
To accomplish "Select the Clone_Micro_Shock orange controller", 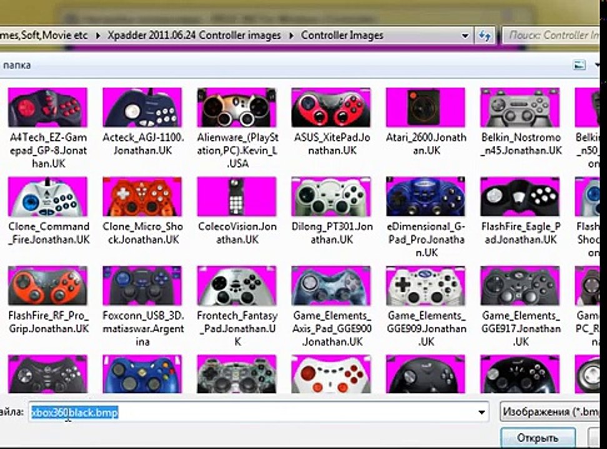I will pos(142,196).
